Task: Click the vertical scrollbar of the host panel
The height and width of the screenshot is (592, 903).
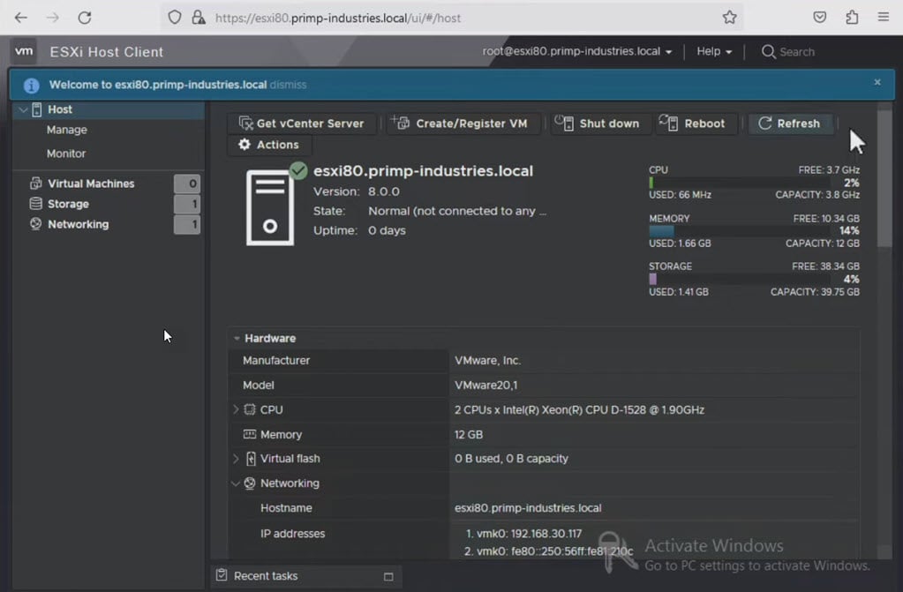Action: (x=884, y=178)
